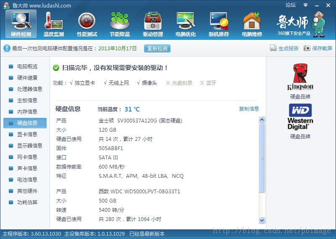Open the title bar dropdown arrow menu
The image size is (336, 239).
[306, 5]
